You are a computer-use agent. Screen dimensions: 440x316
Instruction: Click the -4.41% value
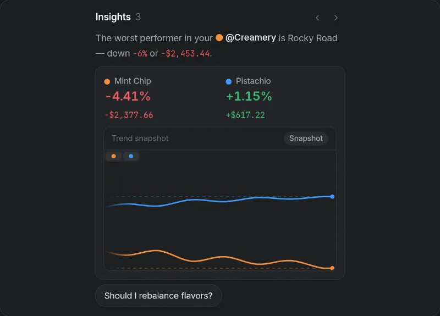(x=128, y=96)
